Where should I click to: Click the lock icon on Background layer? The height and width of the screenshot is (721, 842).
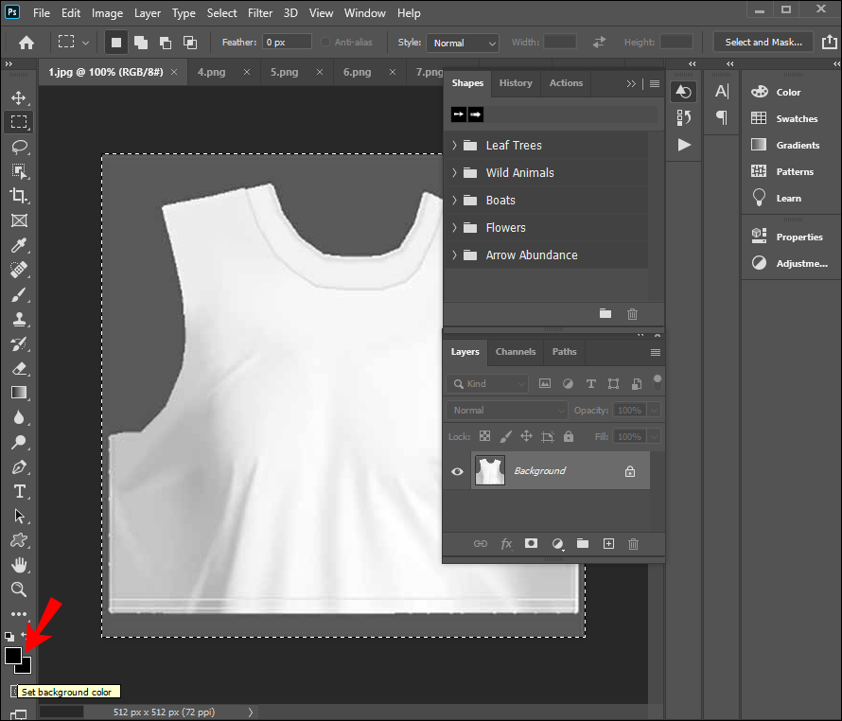pyautogui.click(x=630, y=471)
